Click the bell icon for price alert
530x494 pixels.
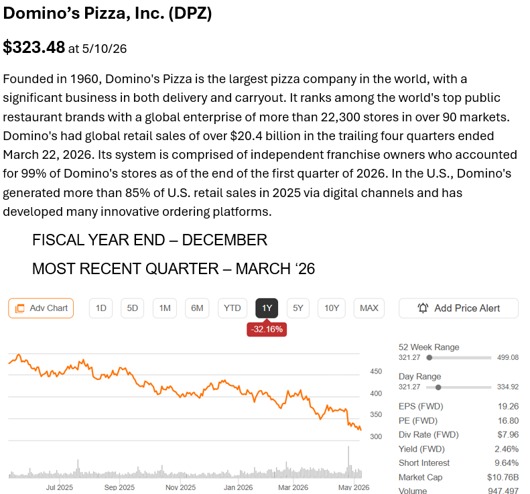click(x=423, y=308)
